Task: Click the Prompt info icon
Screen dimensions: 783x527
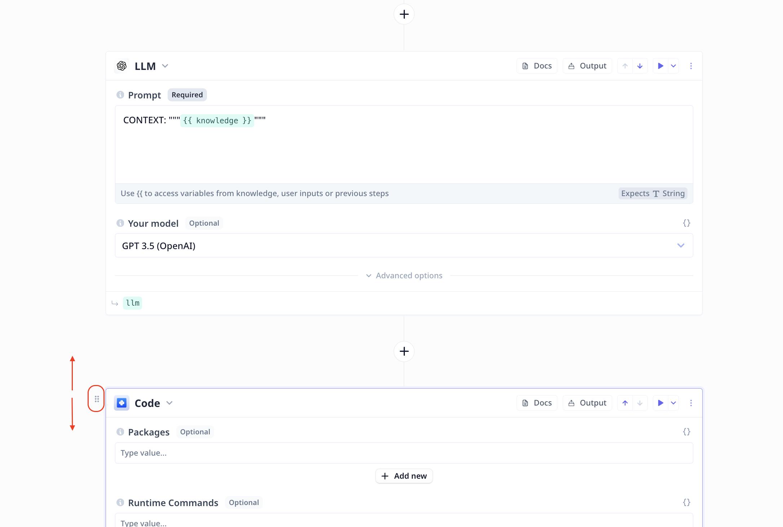Action: coord(120,95)
